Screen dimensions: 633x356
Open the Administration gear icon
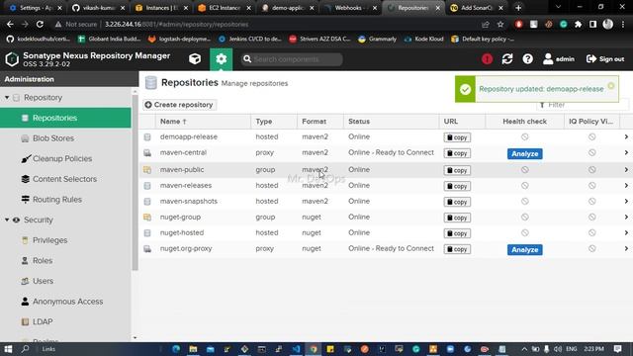click(221, 59)
